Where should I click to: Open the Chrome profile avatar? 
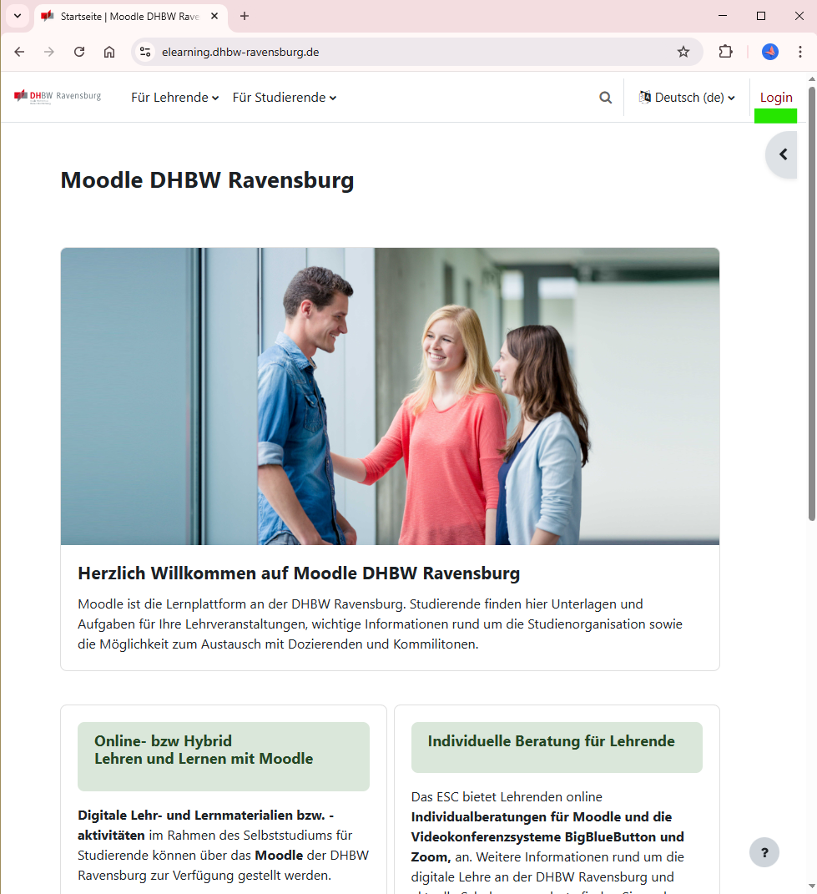769,52
